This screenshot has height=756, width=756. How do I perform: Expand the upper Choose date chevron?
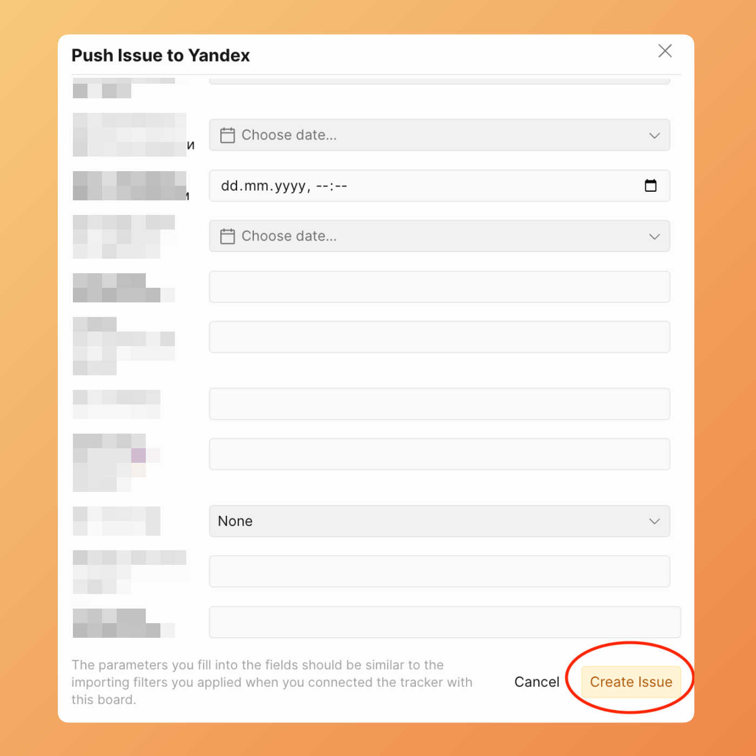[x=654, y=135]
